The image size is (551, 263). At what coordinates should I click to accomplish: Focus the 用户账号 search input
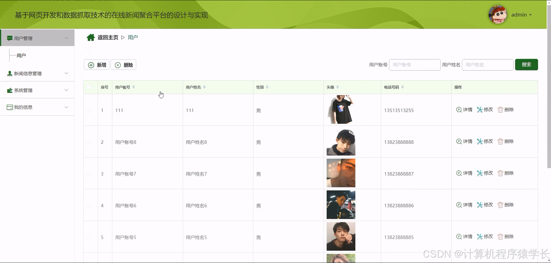tap(415, 65)
